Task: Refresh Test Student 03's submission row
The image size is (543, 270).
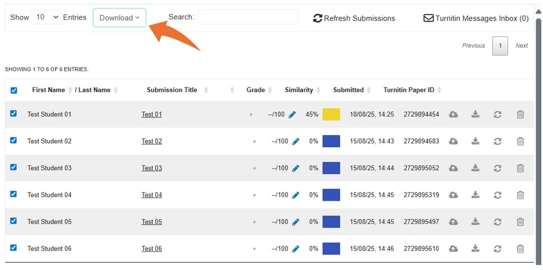Action: click(x=497, y=168)
